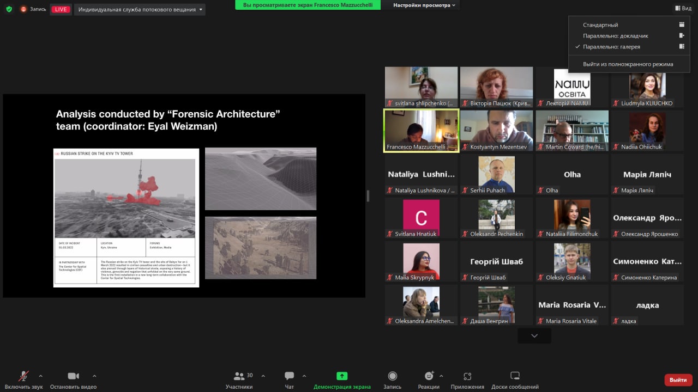Screen dimensions: 698x392
Task: Select Olha participant tile
Action: click(x=572, y=174)
